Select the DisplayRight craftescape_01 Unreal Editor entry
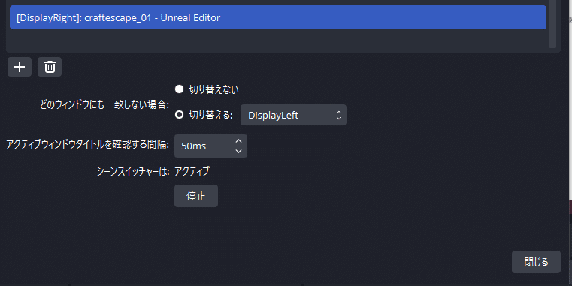 [x=278, y=17]
